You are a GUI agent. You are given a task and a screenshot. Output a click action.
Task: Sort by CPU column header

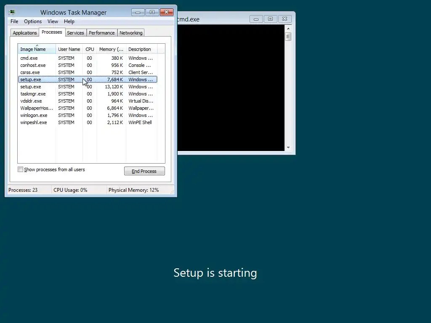[x=90, y=49]
